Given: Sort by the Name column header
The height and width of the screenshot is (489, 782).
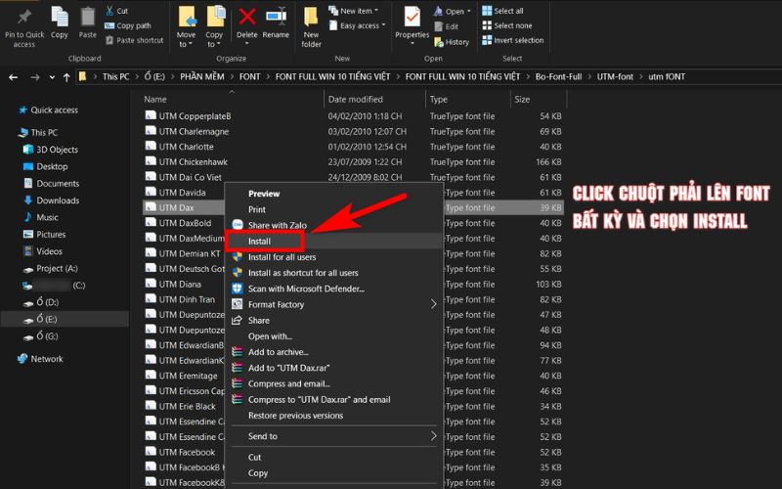Looking at the screenshot, I should click(x=155, y=100).
